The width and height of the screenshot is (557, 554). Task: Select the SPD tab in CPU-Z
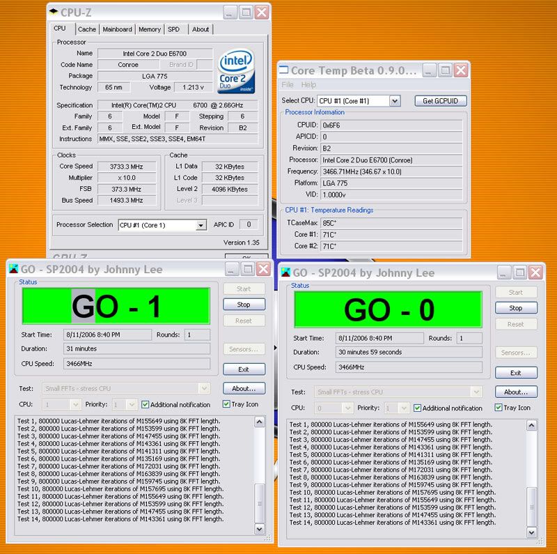tap(173, 29)
